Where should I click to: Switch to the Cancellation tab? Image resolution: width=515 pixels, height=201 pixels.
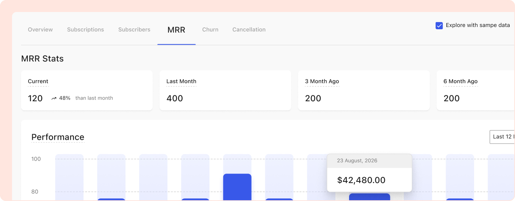tap(249, 30)
